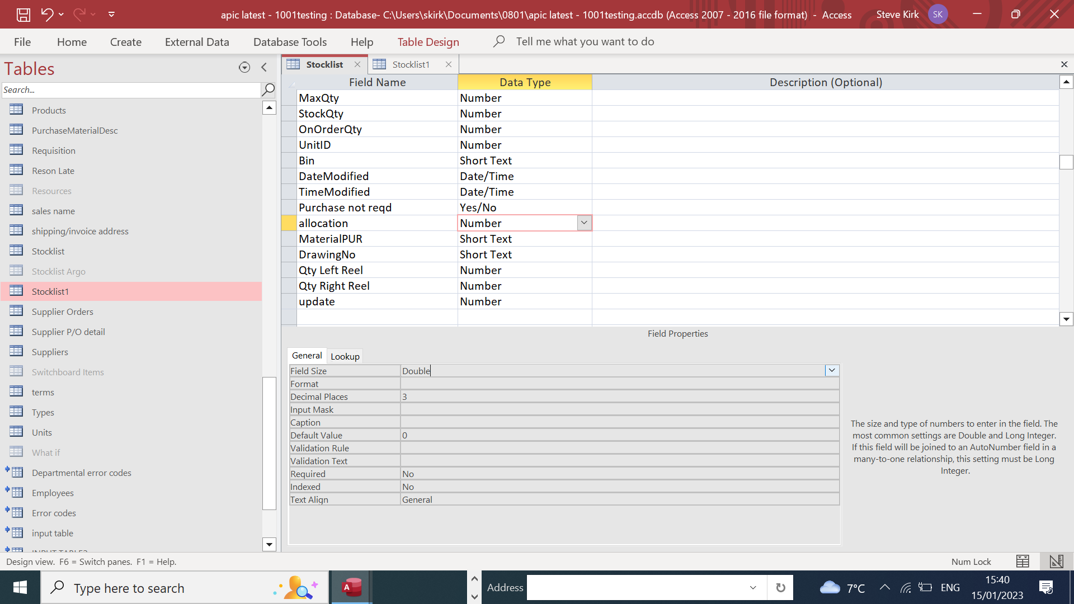Click the SK user account avatar
Viewport: 1074px width, 604px height.
[x=938, y=15]
